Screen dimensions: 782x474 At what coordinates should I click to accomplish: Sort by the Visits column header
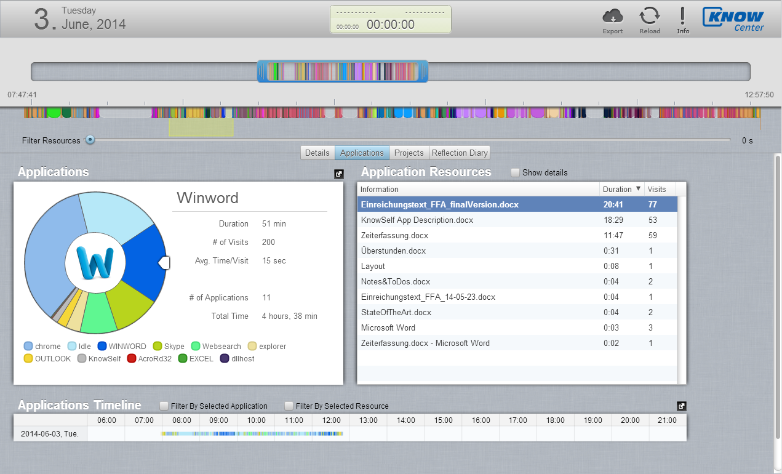click(x=660, y=189)
